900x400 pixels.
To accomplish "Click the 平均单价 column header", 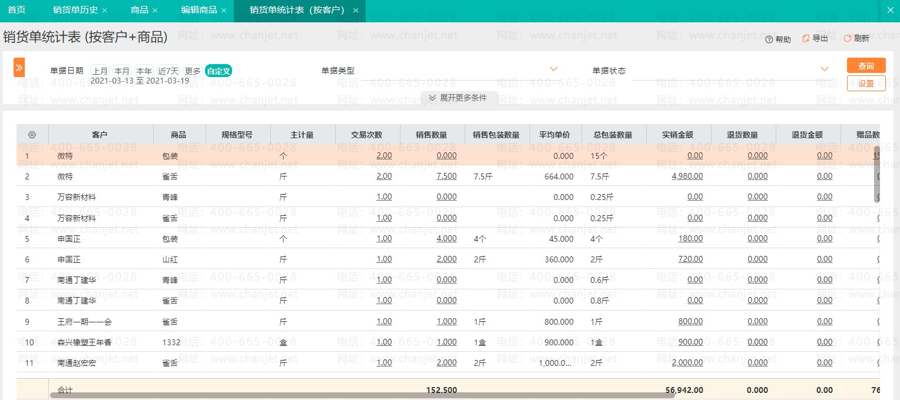I will point(555,135).
